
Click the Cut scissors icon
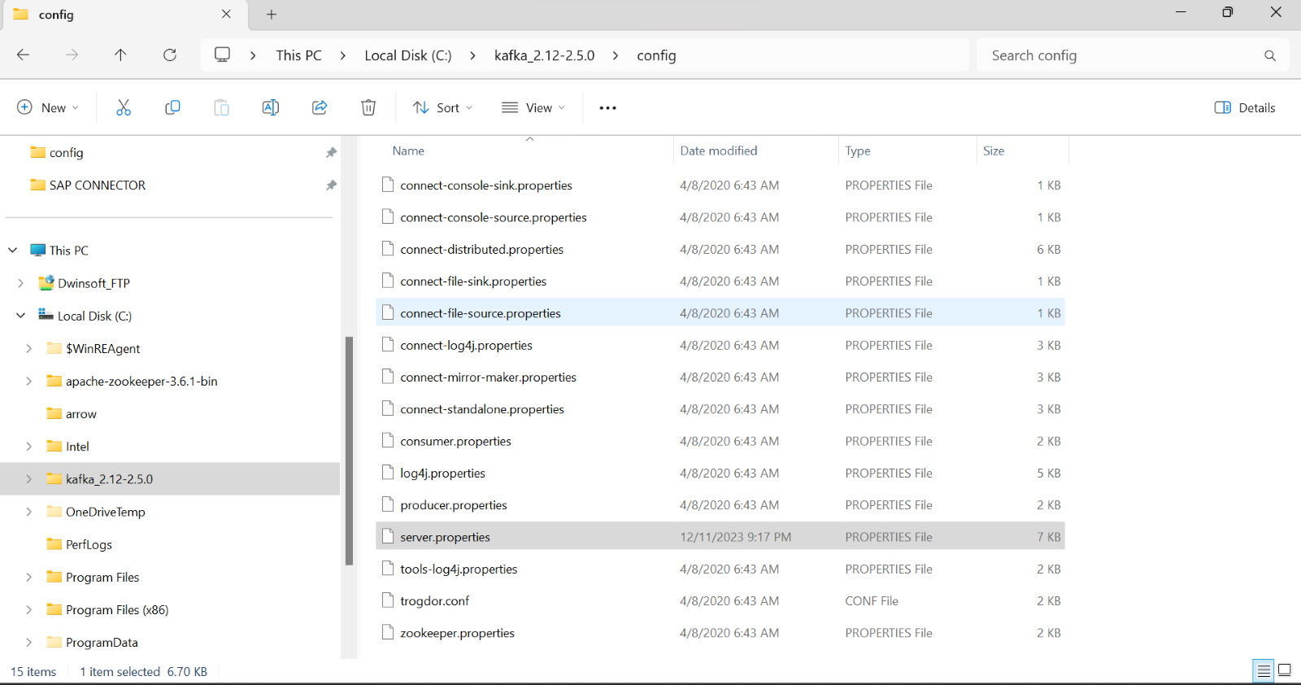pyautogui.click(x=124, y=107)
